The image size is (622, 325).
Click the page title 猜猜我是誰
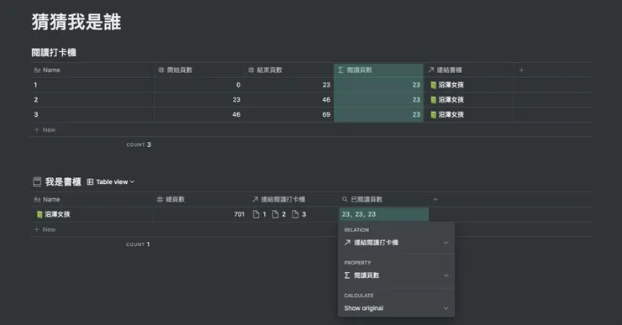76,22
